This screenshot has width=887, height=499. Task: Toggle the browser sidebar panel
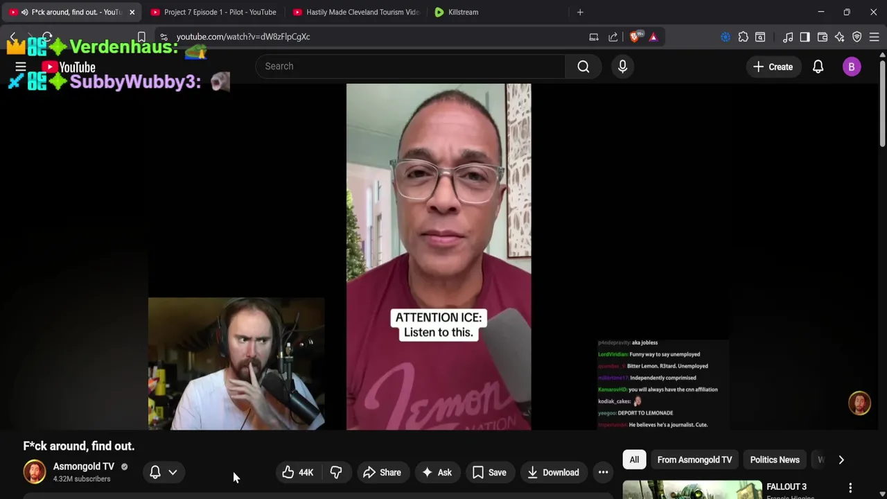(805, 37)
